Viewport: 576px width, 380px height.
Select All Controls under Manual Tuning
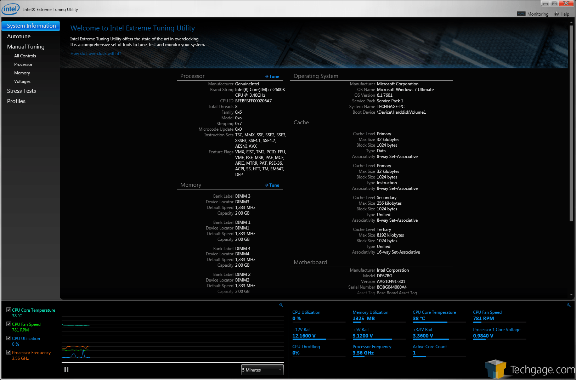coord(25,56)
